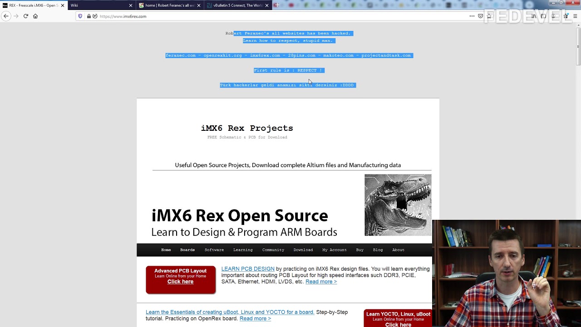Save page to Pocket
The image size is (581, 327).
481,16
